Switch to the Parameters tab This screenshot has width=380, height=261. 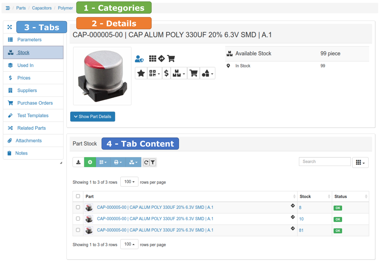(x=29, y=40)
